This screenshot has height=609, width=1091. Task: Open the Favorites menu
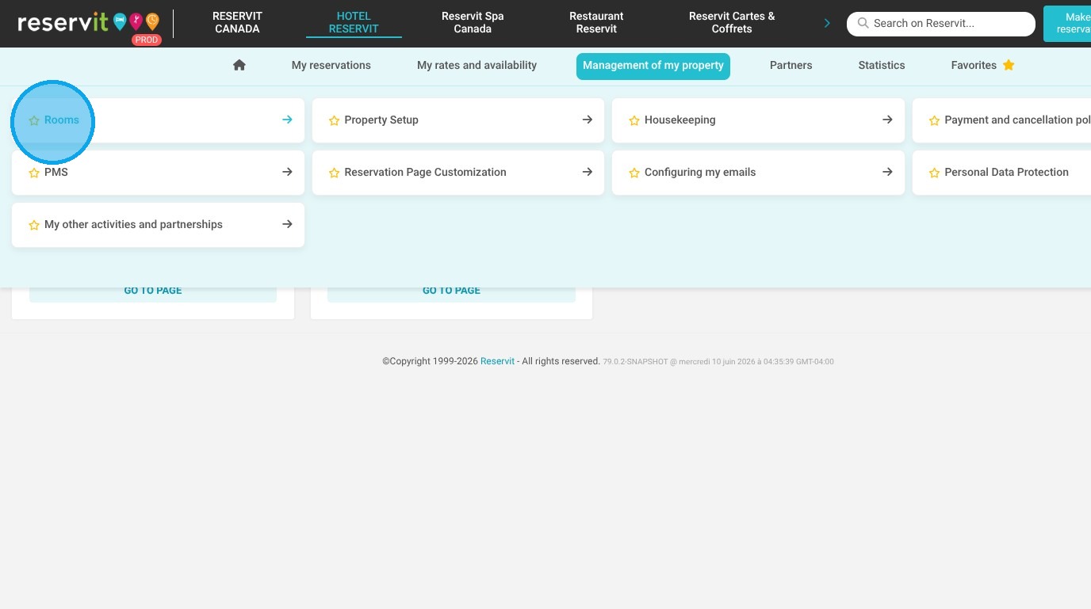coord(983,66)
